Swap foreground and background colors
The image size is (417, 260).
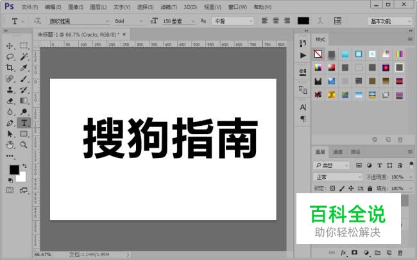click(x=24, y=166)
